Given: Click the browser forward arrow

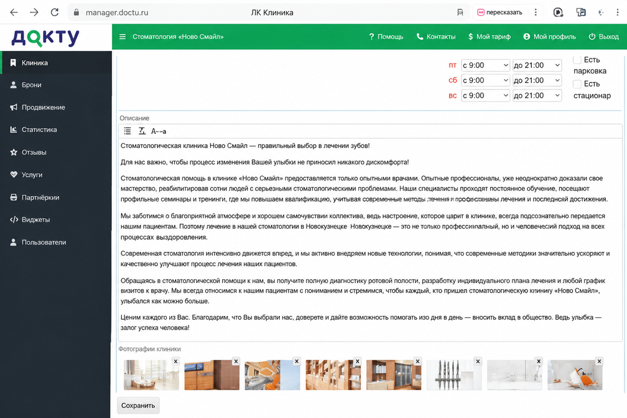Looking at the screenshot, I should click(34, 12).
